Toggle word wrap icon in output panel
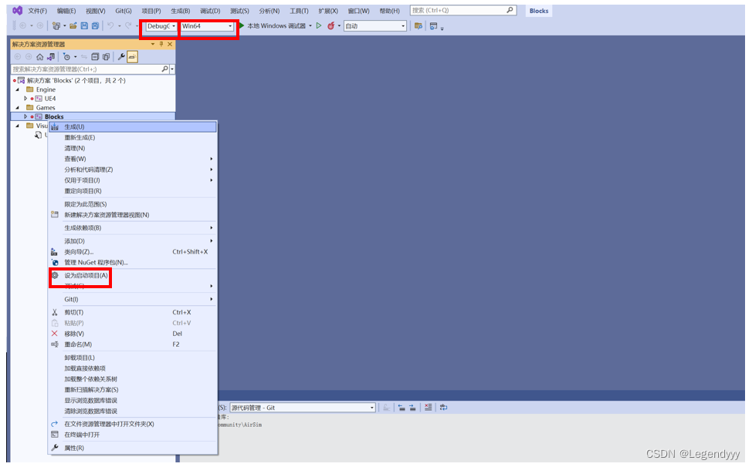The width and height of the screenshot is (752, 467). coord(444,407)
